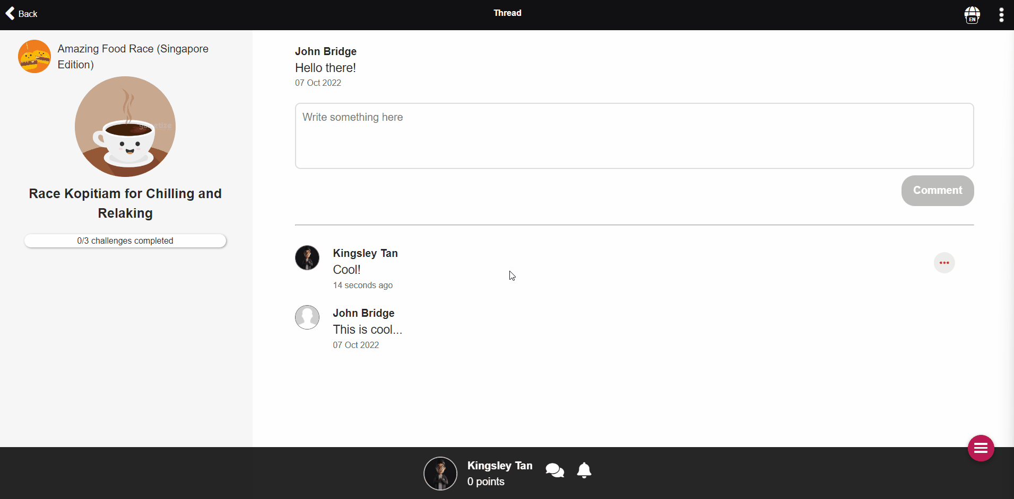Select the This is cool... comment text

click(x=367, y=329)
